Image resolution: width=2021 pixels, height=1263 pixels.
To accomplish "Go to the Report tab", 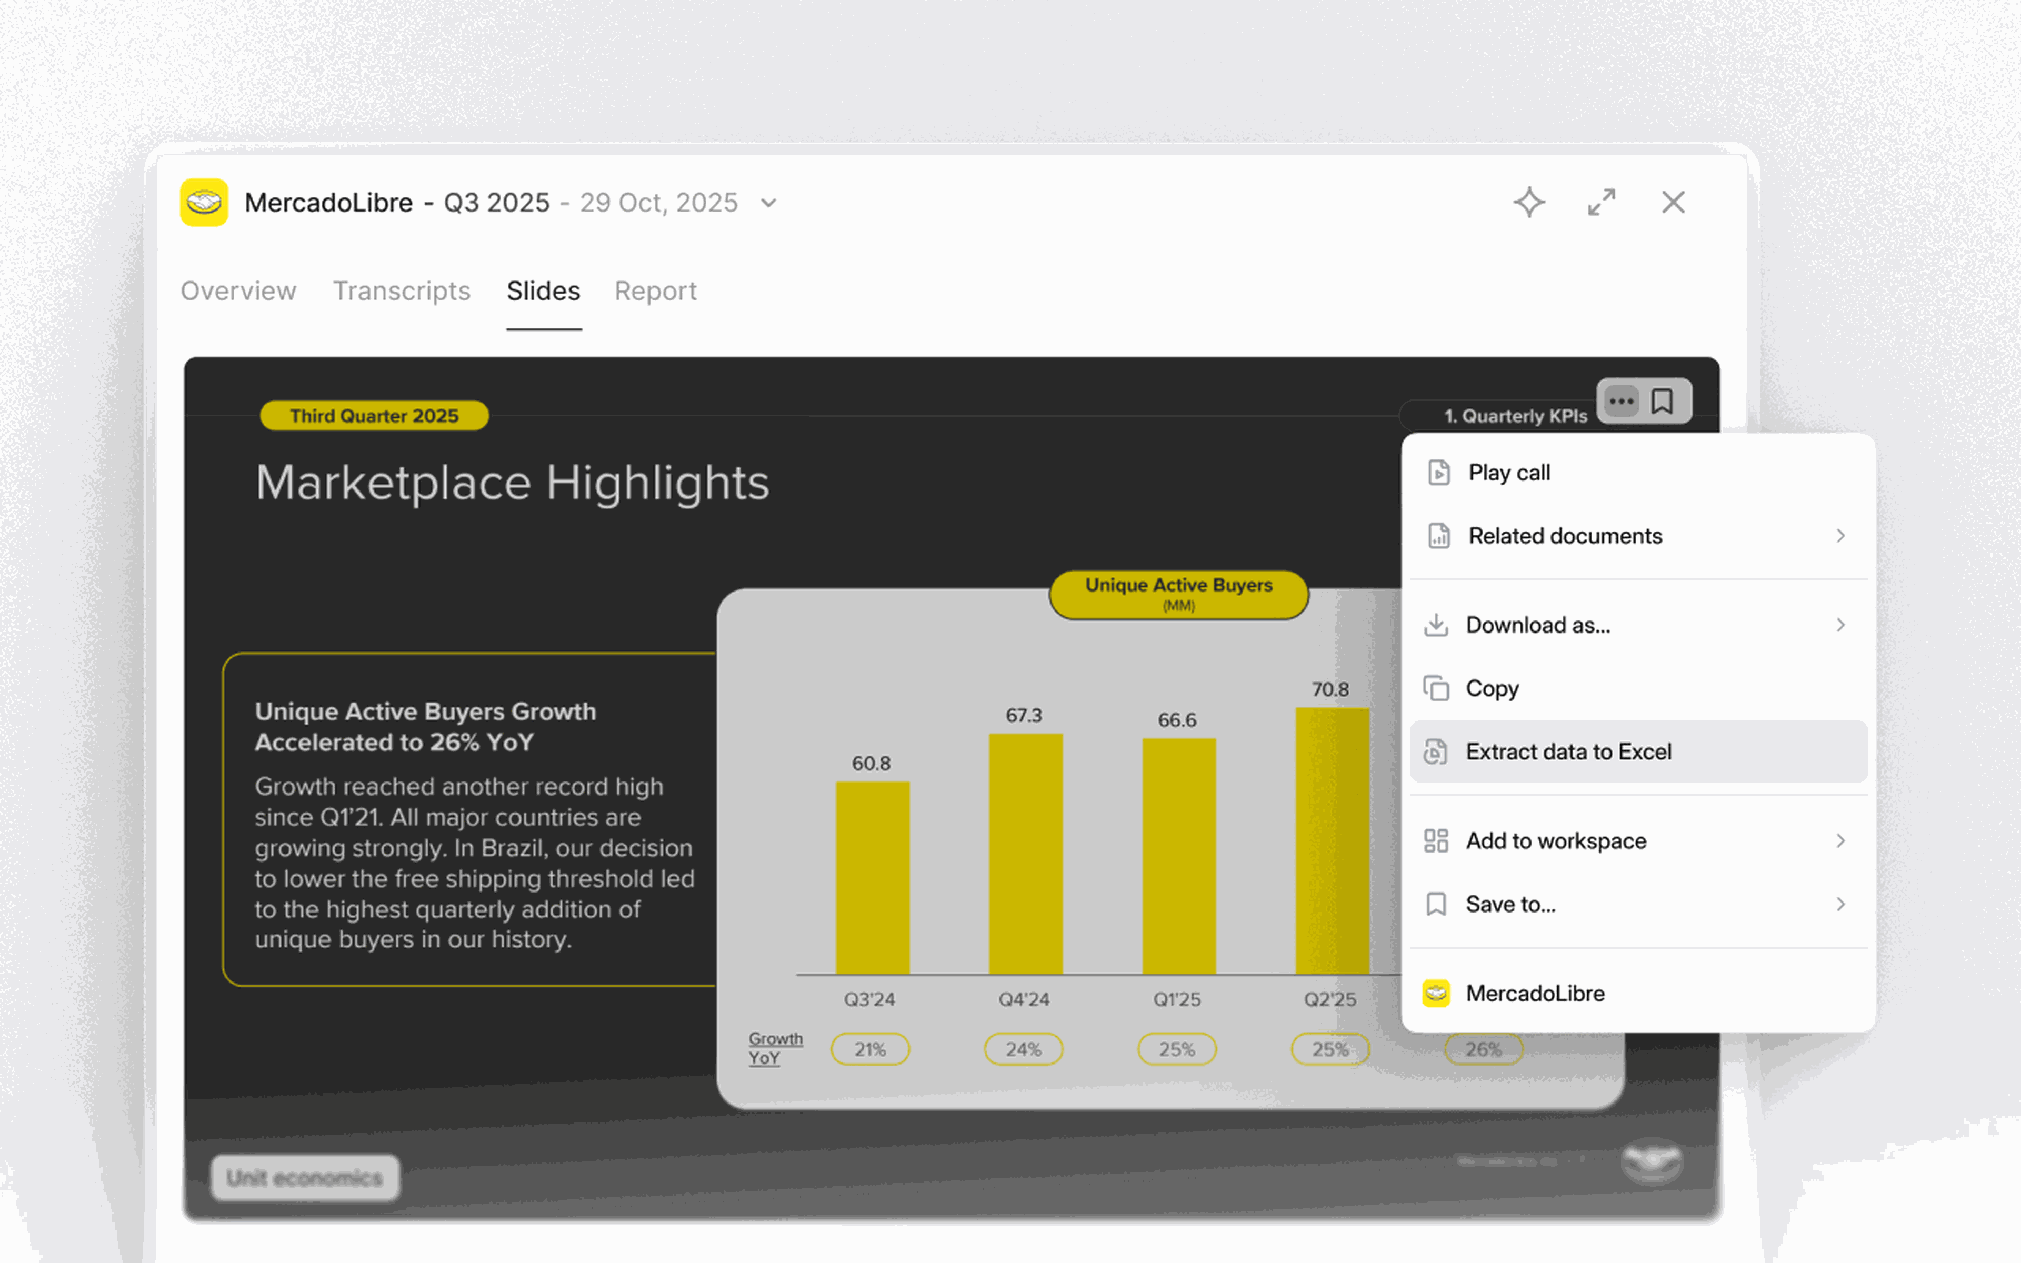I will [x=656, y=290].
